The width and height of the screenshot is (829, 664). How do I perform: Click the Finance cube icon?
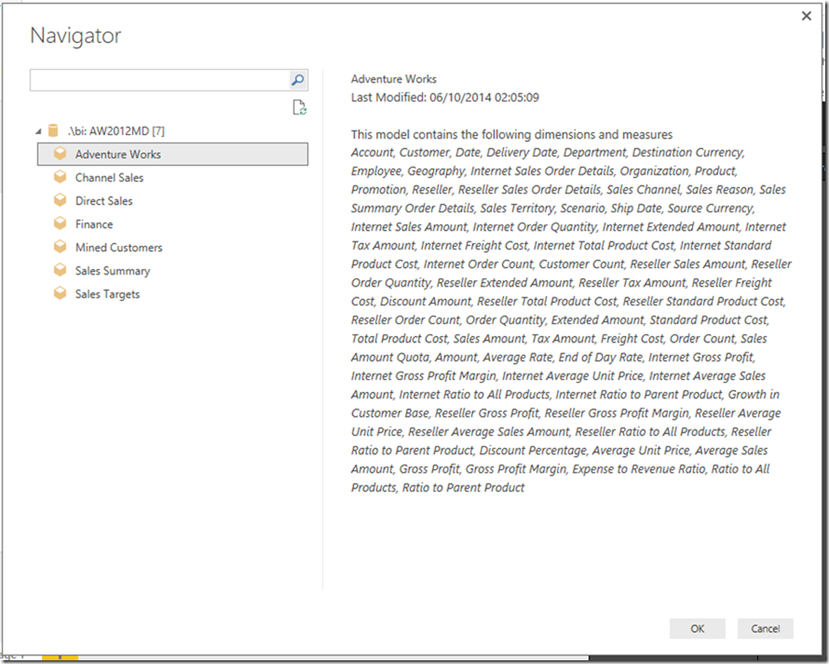click(x=61, y=224)
